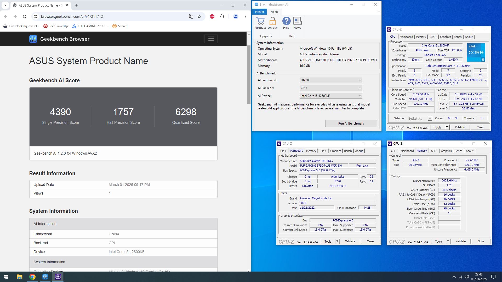Click the Unlock padlock icon

pyautogui.click(x=272, y=21)
